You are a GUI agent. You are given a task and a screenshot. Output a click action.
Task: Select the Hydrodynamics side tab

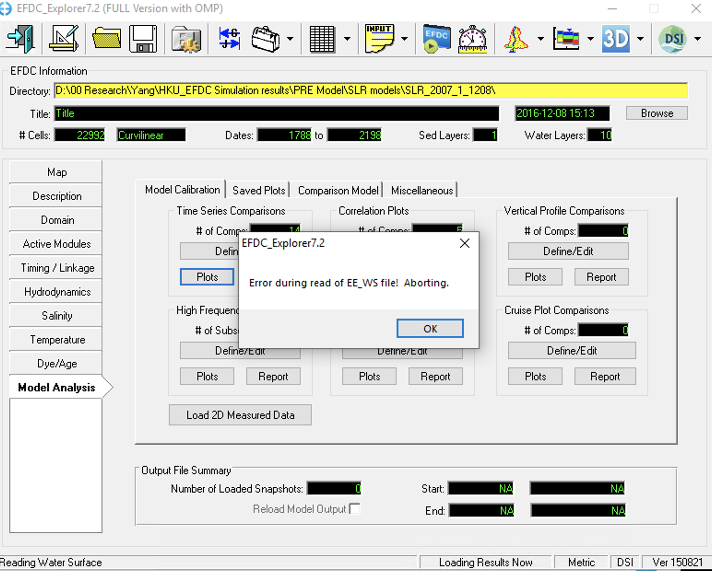[56, 292]
